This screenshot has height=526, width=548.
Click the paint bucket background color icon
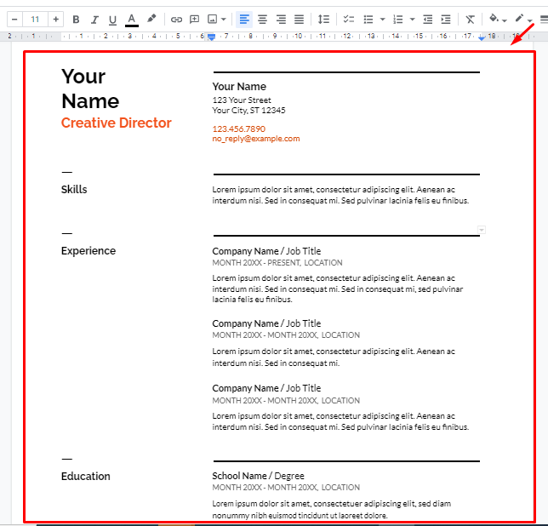point(494,18)
